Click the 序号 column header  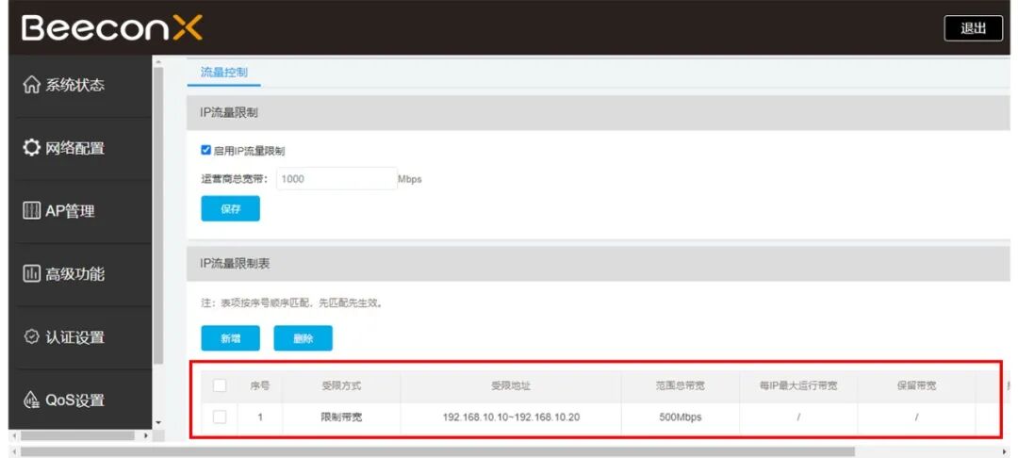260,385
